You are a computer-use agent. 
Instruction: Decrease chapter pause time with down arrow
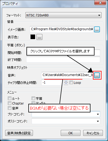pyautogui.click(x=66, y=84)
